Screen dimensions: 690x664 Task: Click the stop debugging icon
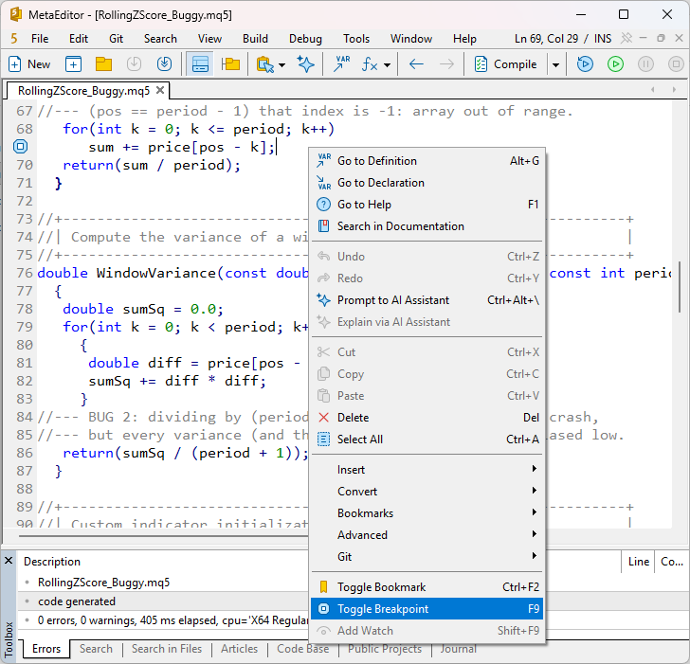click(x=676, y=64)
